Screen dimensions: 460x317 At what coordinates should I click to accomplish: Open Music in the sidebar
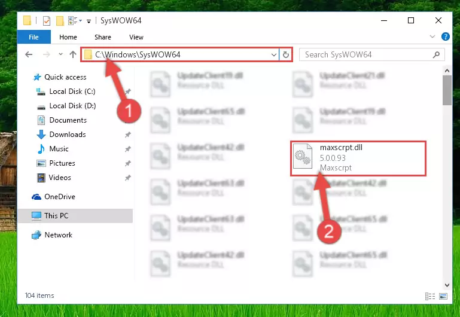point(59,149)
